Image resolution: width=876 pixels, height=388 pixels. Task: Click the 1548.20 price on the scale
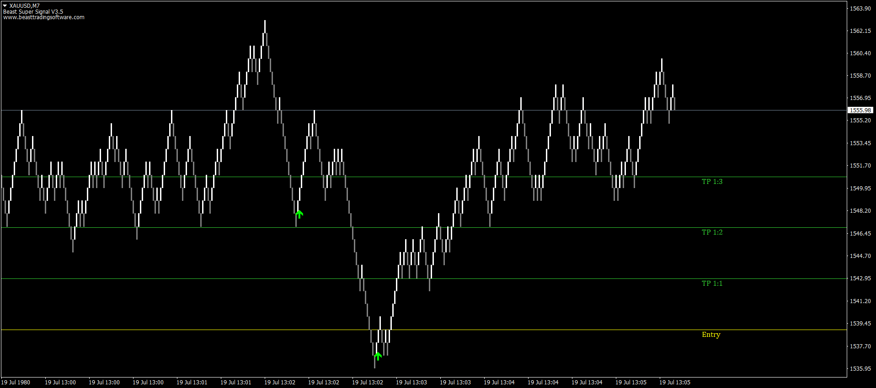860,211
